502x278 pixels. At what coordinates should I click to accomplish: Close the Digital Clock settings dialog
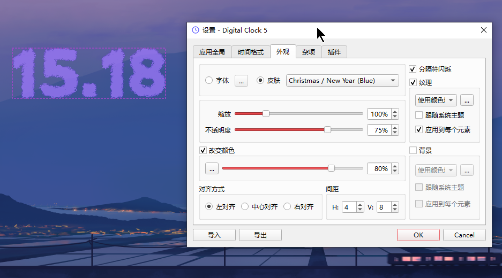pos(483,30)
